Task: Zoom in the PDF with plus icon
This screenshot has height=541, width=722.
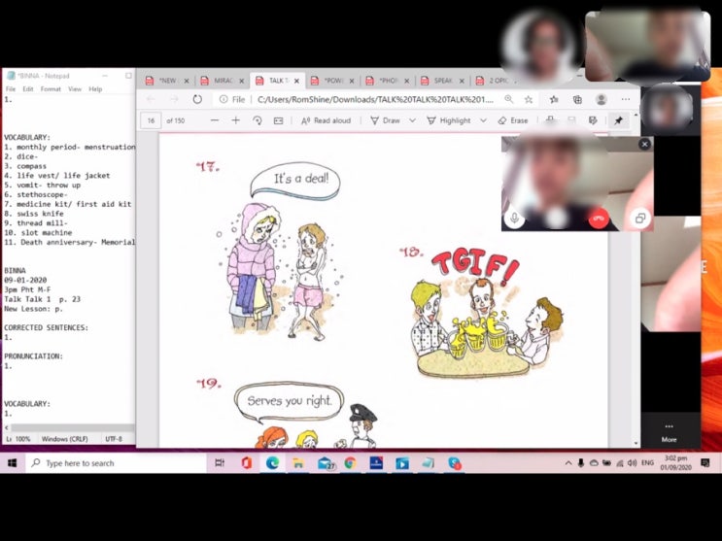Action: (x=236, y=120)
